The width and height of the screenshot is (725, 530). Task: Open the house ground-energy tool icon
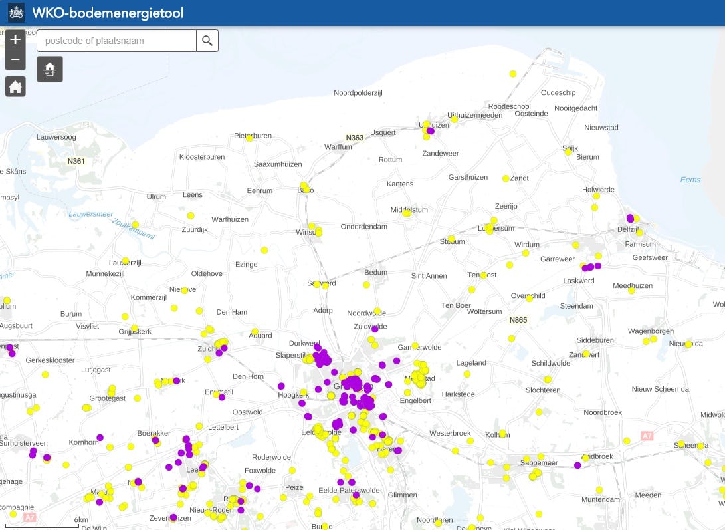50,68
